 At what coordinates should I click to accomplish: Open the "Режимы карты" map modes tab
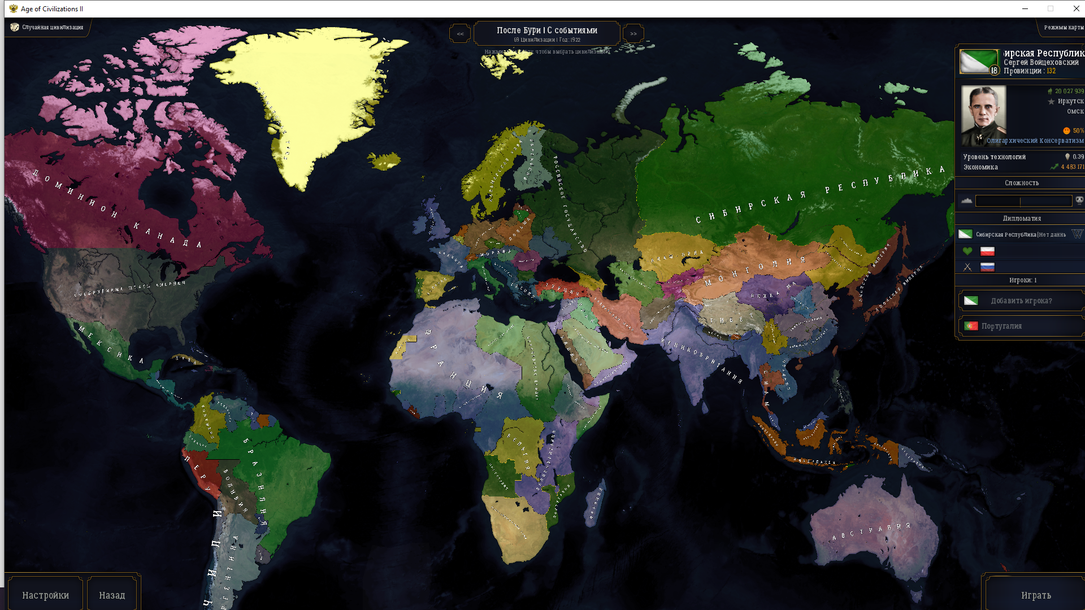coord(1063,27)
